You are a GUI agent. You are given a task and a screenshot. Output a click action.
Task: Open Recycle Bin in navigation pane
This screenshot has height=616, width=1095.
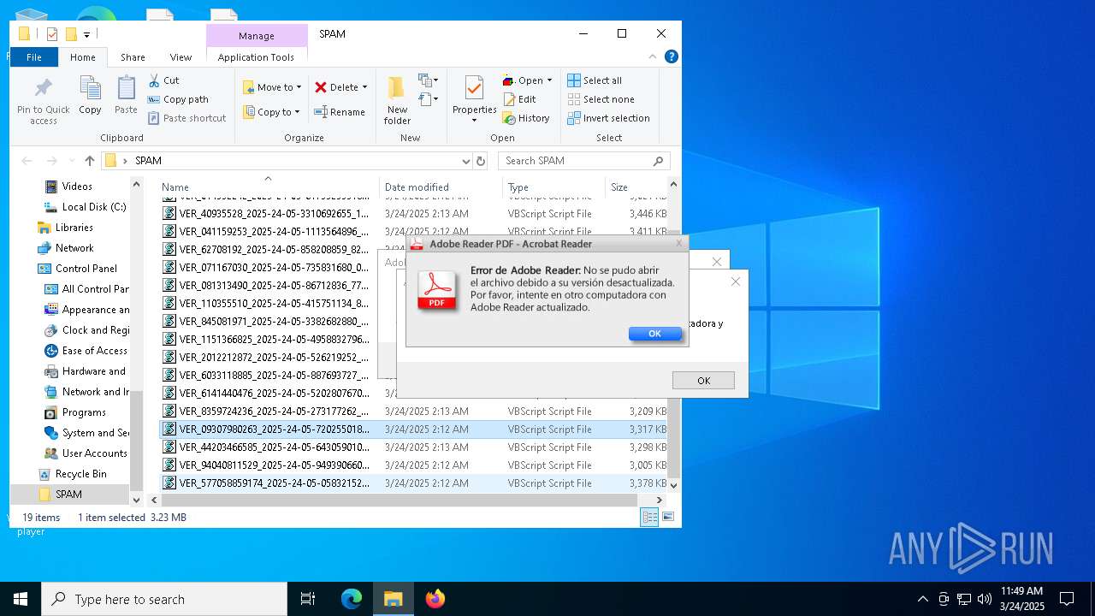pos(73,474)
